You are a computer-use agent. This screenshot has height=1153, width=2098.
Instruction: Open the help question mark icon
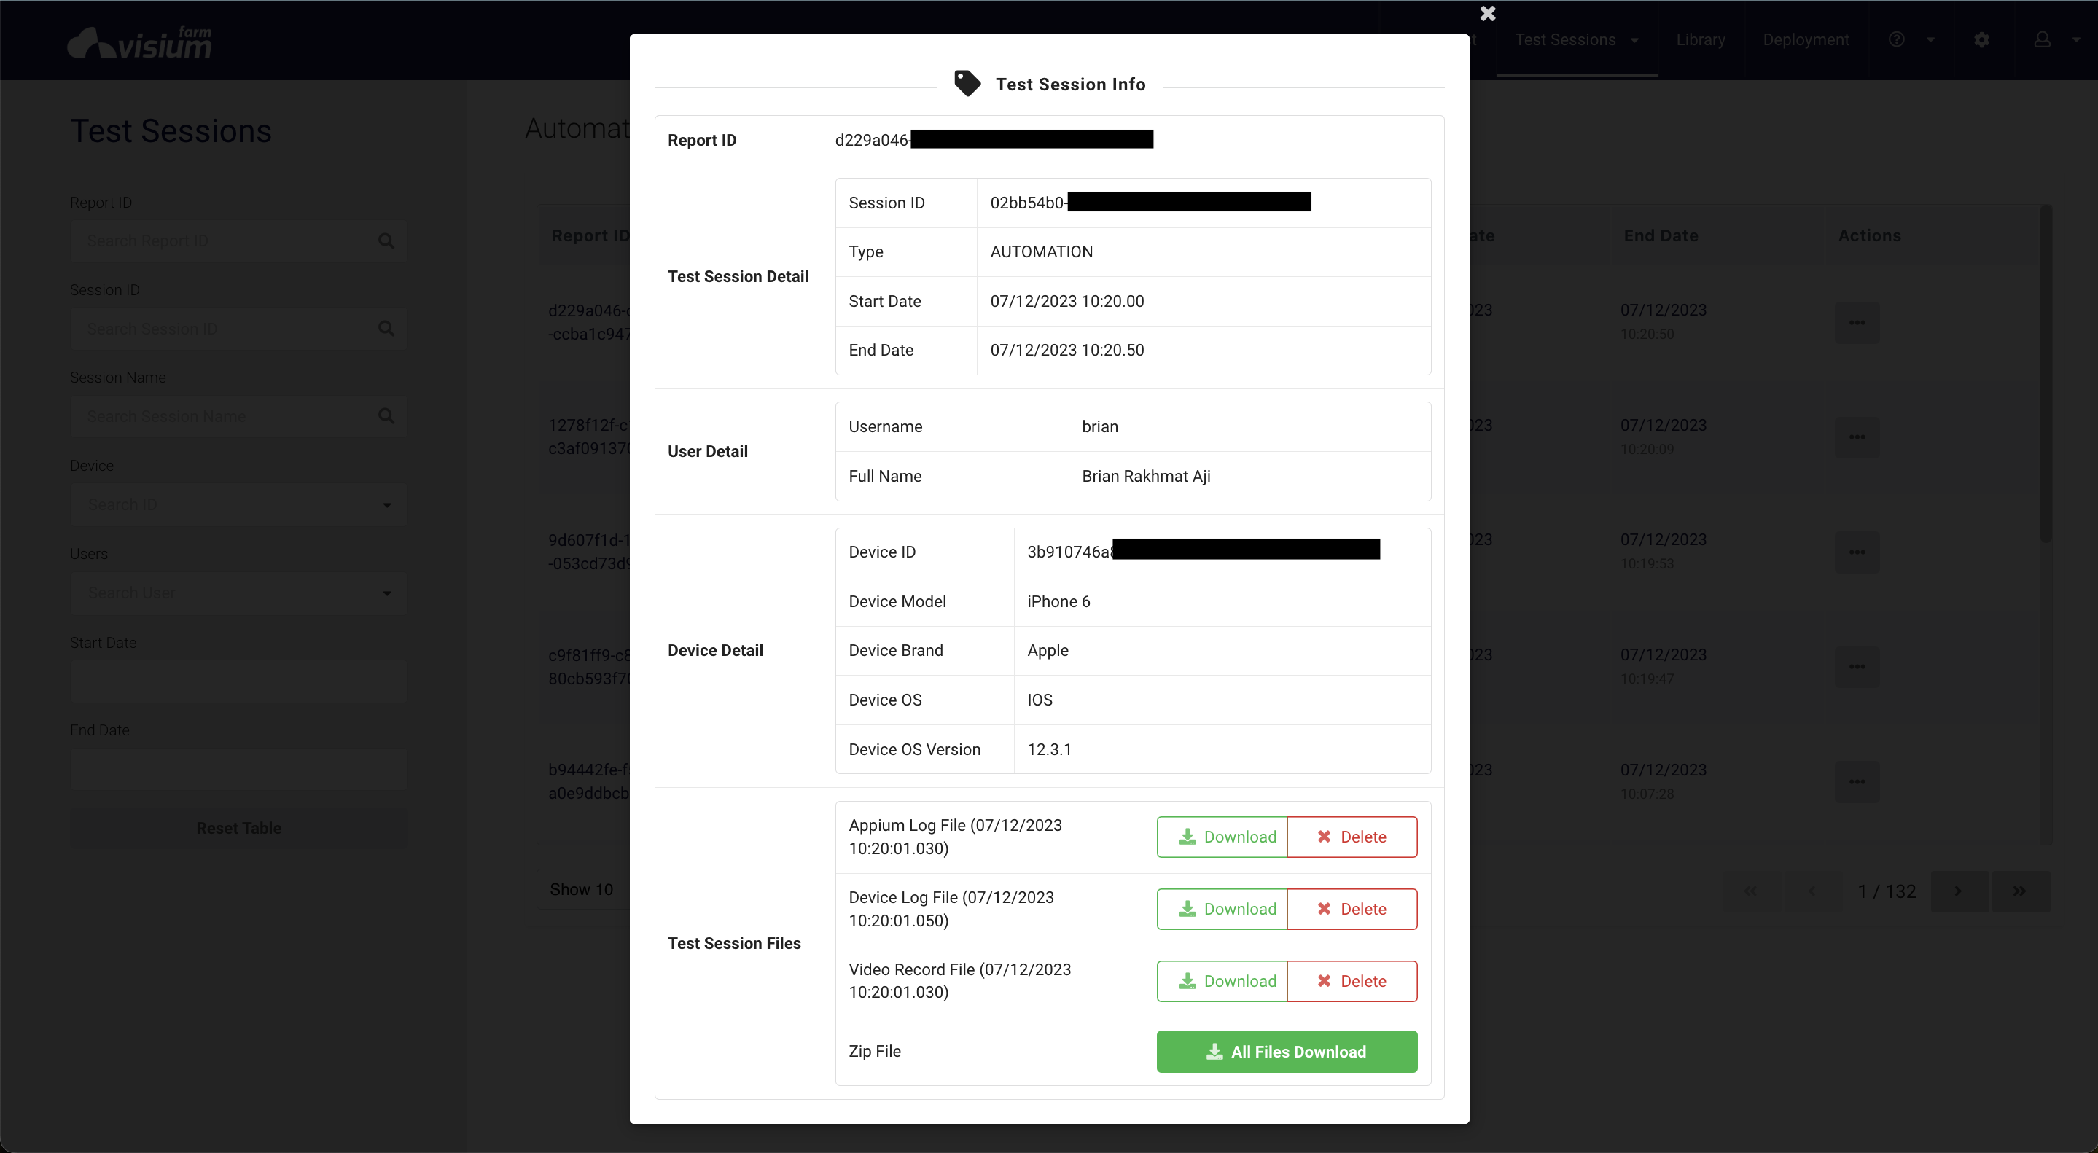pos(1896,39)
